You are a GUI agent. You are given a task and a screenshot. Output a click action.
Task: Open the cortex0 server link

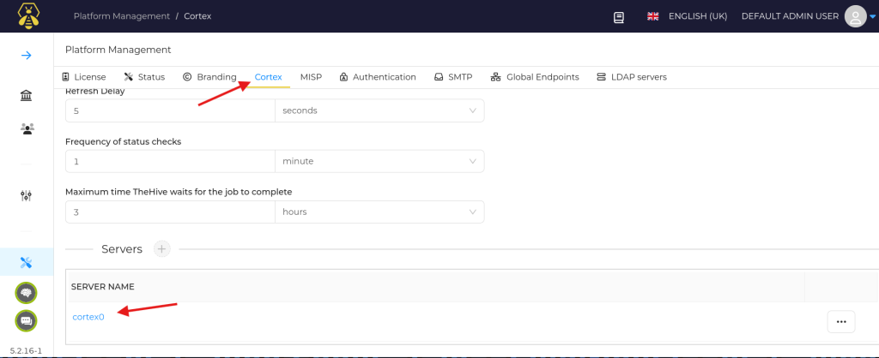coord(88,317)
